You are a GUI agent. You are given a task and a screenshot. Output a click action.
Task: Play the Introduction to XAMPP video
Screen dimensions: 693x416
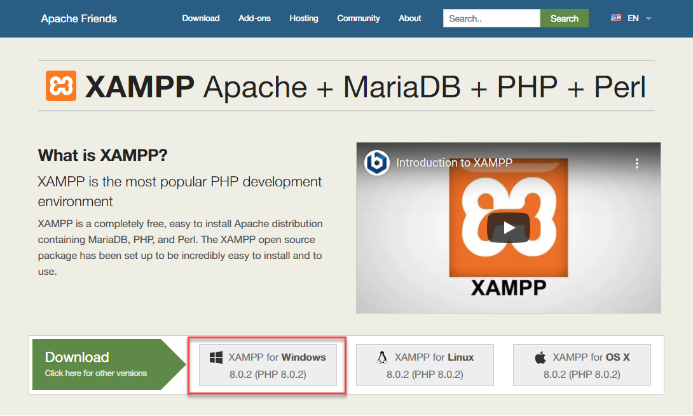(x=508, y=228)
